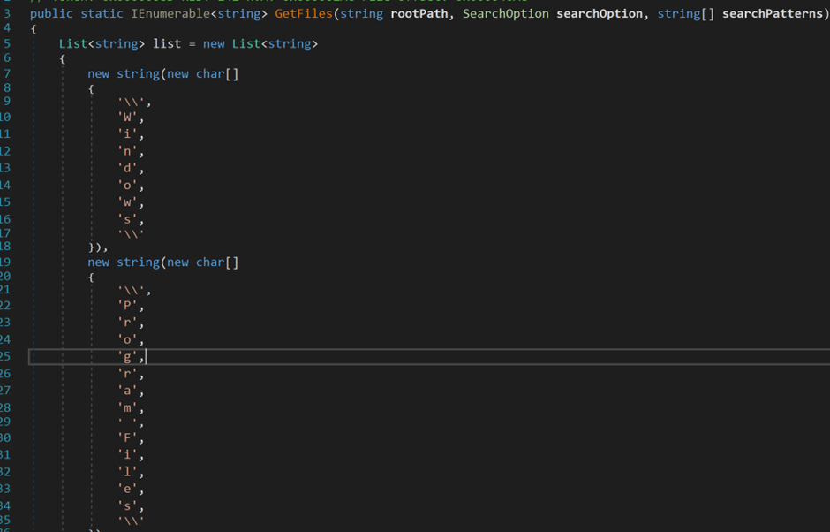The width and height of the screenshot is (830, 532).
Task: Click the 's' char literal on line 34
Action: 127,505
